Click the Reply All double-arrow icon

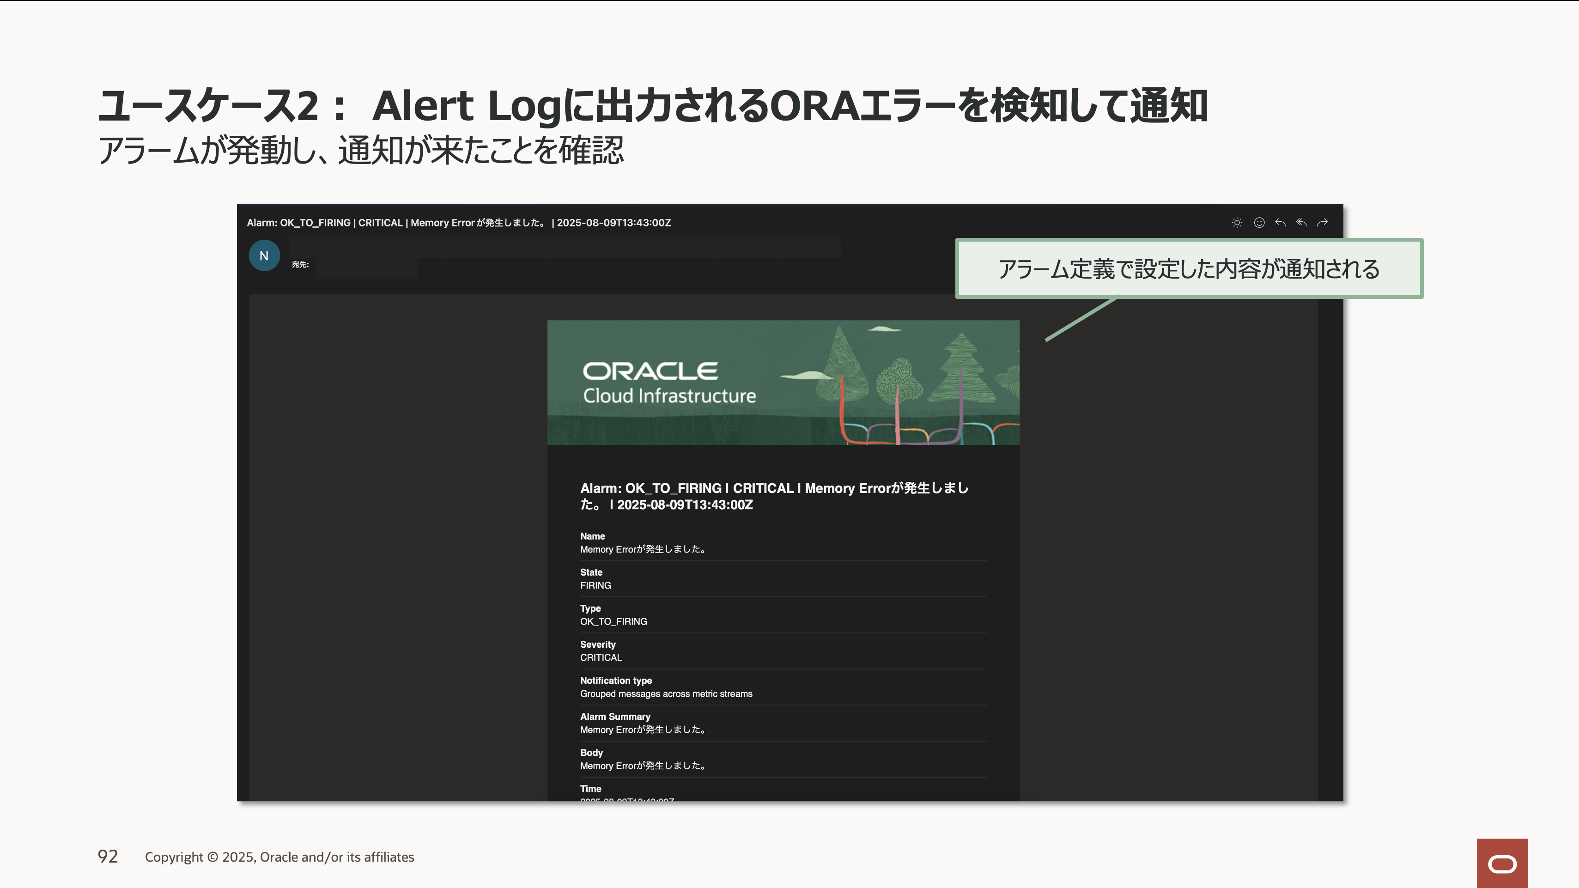(x=1301, y=222)
